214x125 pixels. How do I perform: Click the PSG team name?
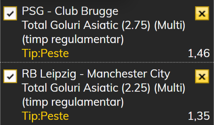click(32, 12)
